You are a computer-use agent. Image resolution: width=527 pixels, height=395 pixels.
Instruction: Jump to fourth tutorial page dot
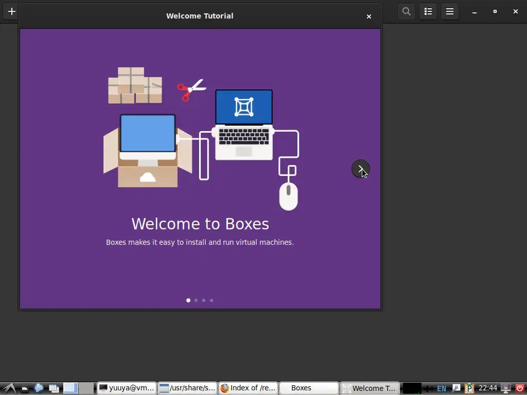(x=212, y=300)
